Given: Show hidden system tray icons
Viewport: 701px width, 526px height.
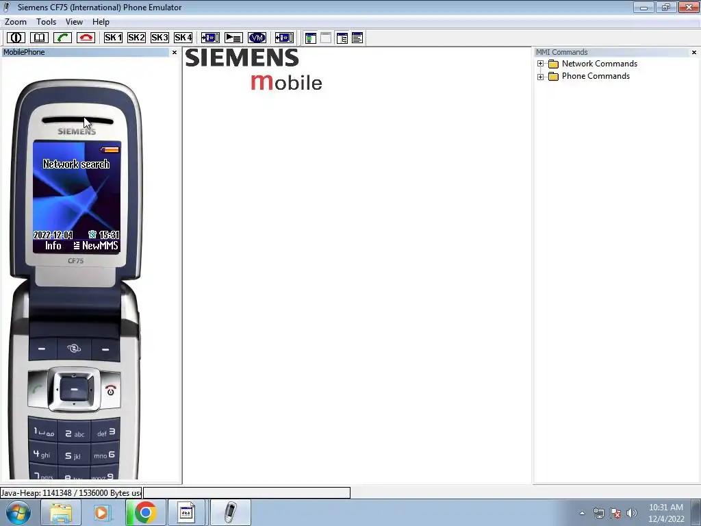Looking at the screenshot, I should [x=582, y=513].
